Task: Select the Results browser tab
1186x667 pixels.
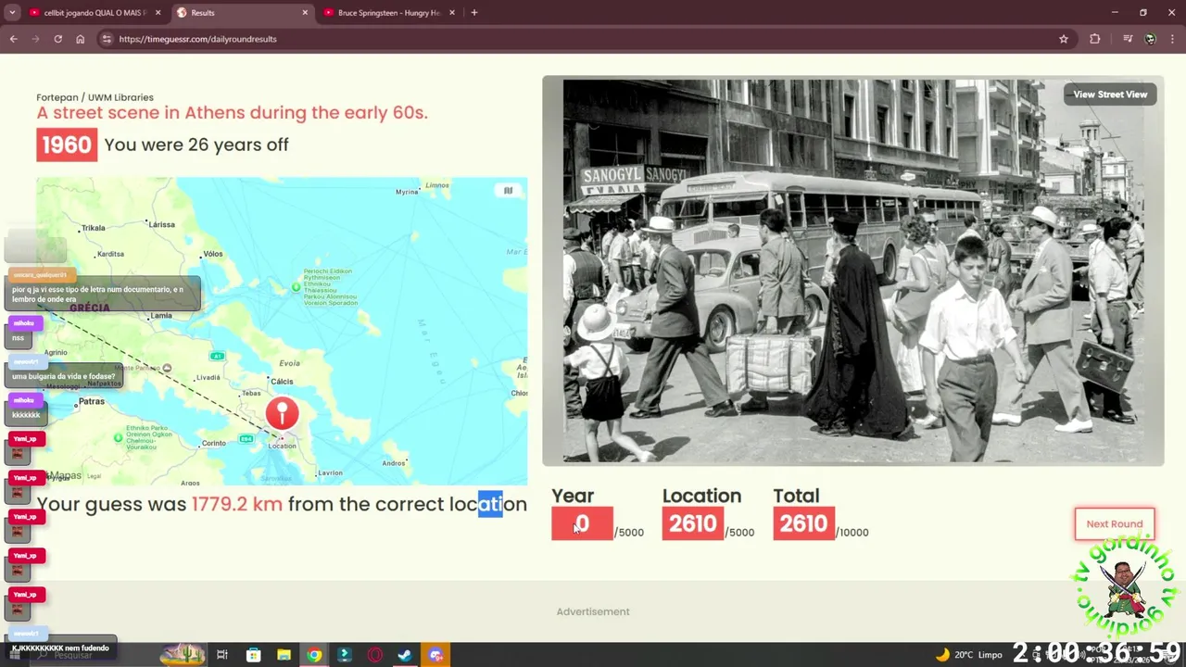Action: [x=241, y=13]
